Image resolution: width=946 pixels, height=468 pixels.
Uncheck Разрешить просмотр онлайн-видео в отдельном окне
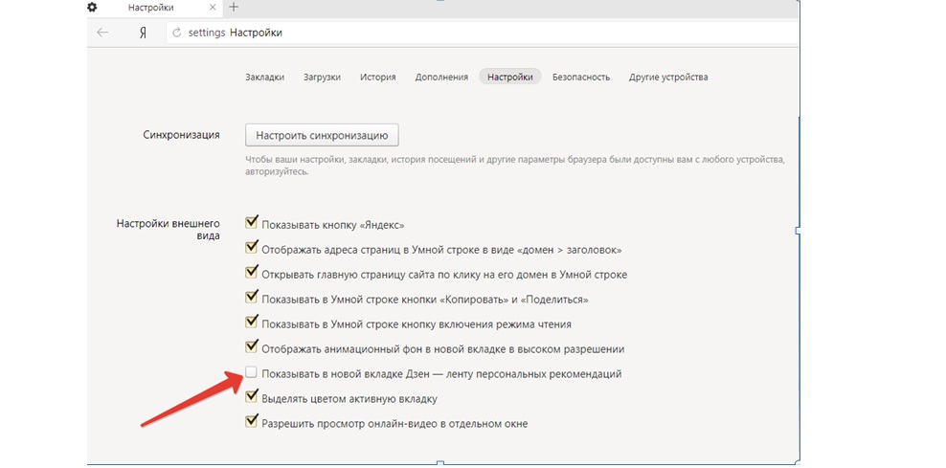252,422
